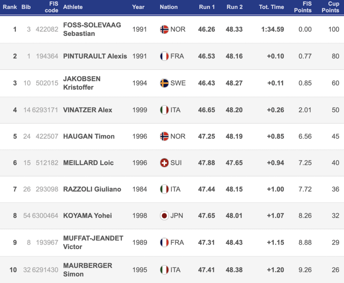Click Japan flag icon beside Koyama
The image size is (344, 283).
(x=164, y=216)
